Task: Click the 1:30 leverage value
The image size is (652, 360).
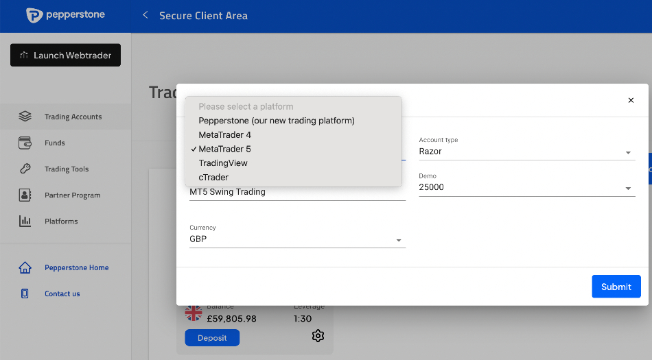Action: 302,318
